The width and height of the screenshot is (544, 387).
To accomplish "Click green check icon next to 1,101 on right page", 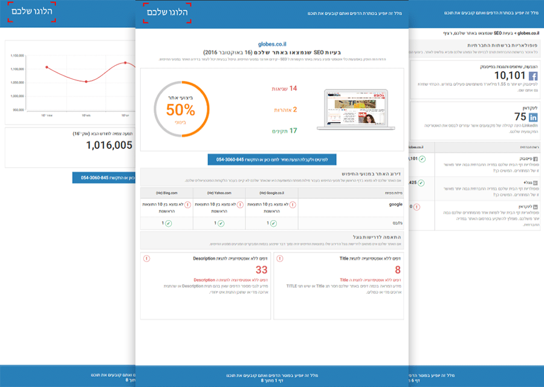I will pos(422,159).
